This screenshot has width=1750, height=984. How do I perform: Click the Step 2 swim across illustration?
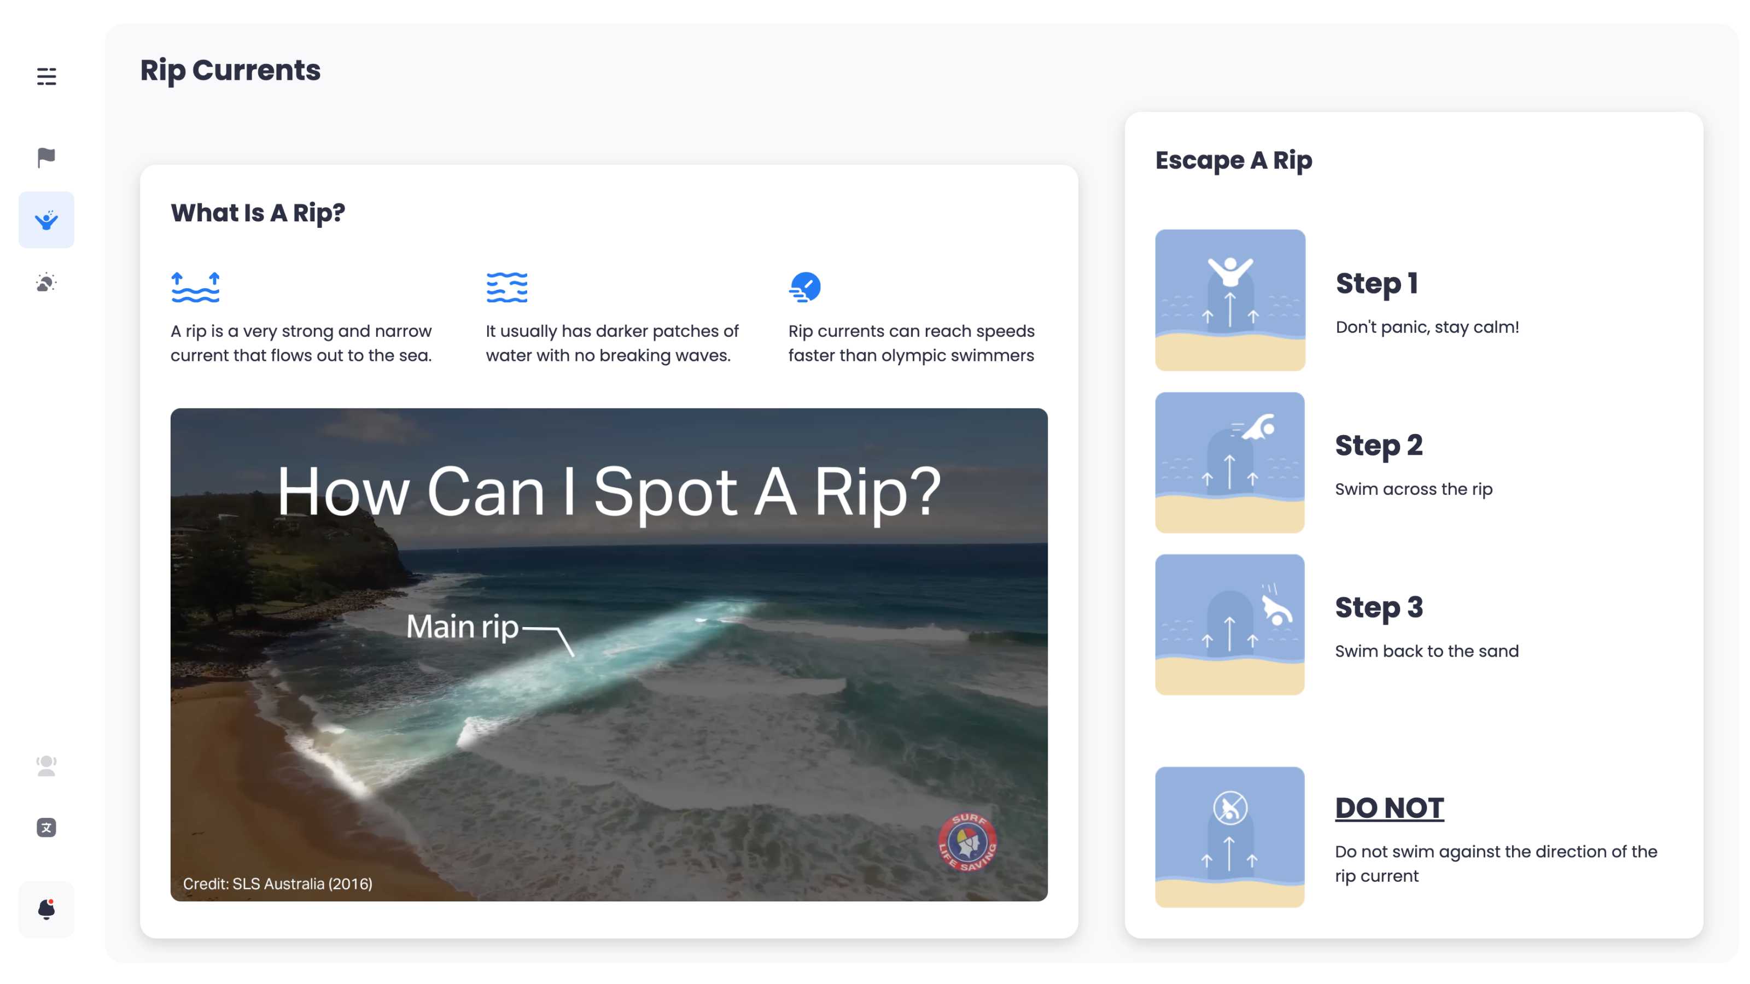pyautogui.click(x=1229, y=462)
